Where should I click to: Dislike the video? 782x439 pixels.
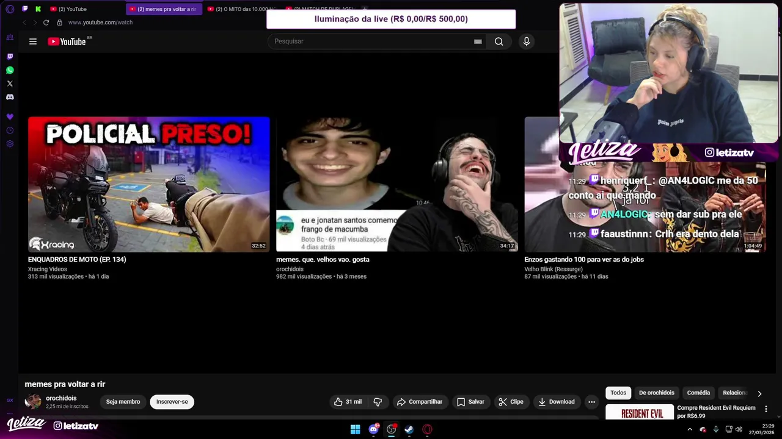point(378,402)
